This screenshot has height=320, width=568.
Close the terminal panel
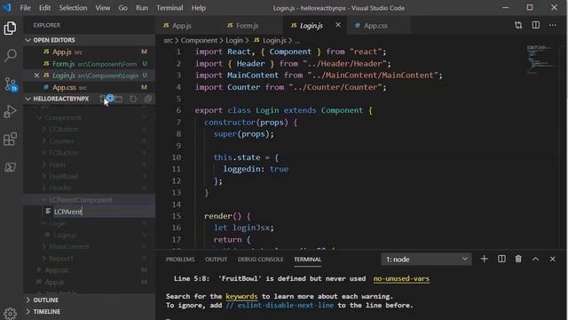552,259
